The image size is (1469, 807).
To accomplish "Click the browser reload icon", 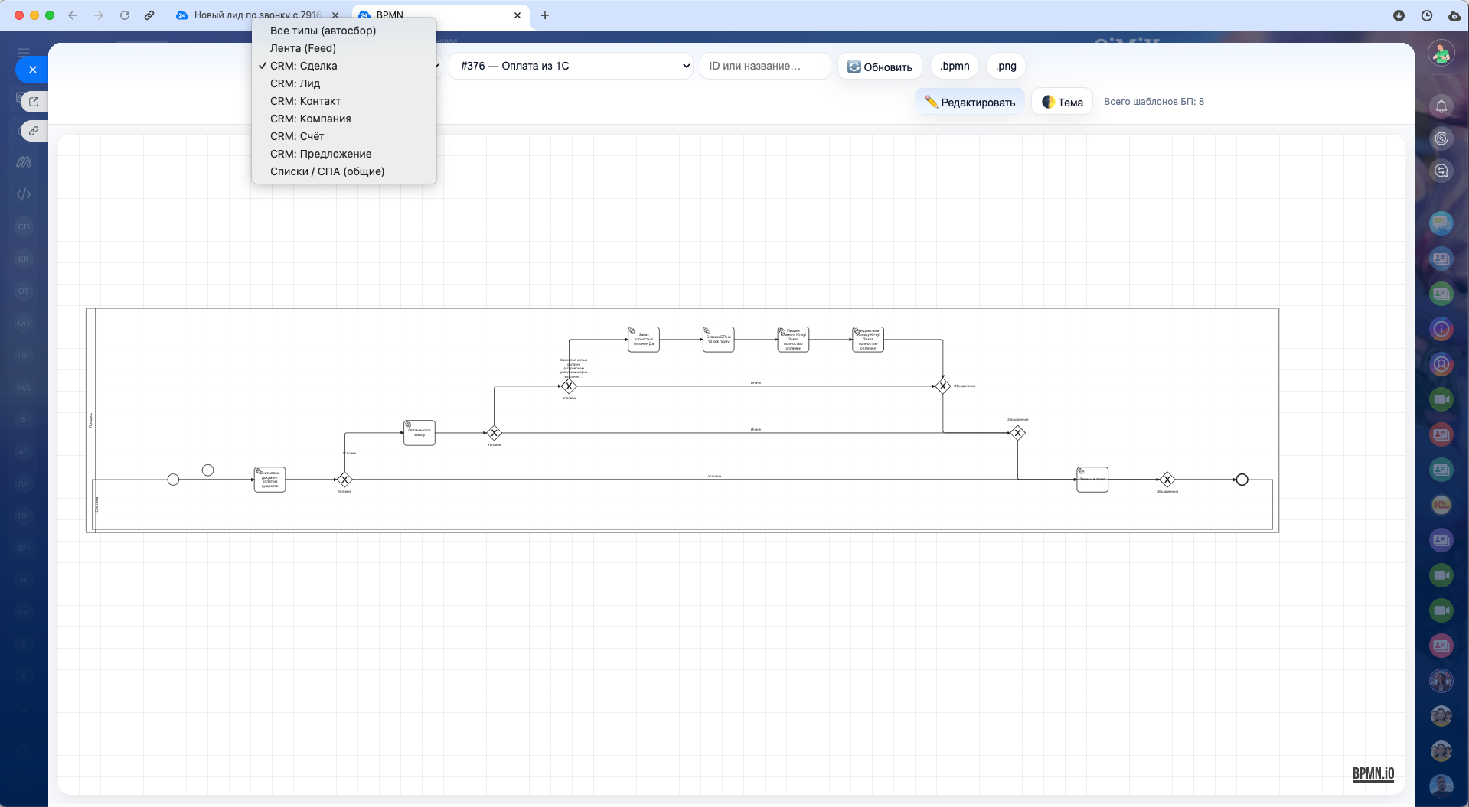I will 125,15.
